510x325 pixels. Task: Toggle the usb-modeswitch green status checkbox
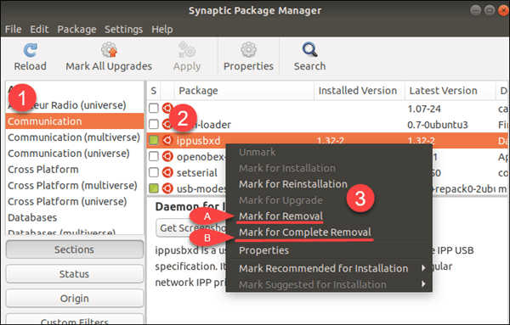click(154, 188)
